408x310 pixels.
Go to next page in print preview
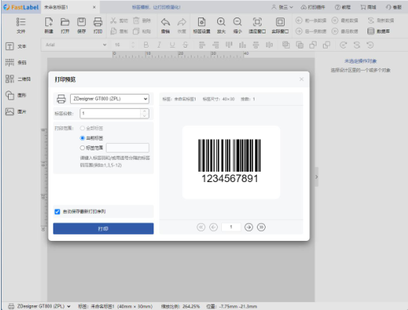(248, 227)
